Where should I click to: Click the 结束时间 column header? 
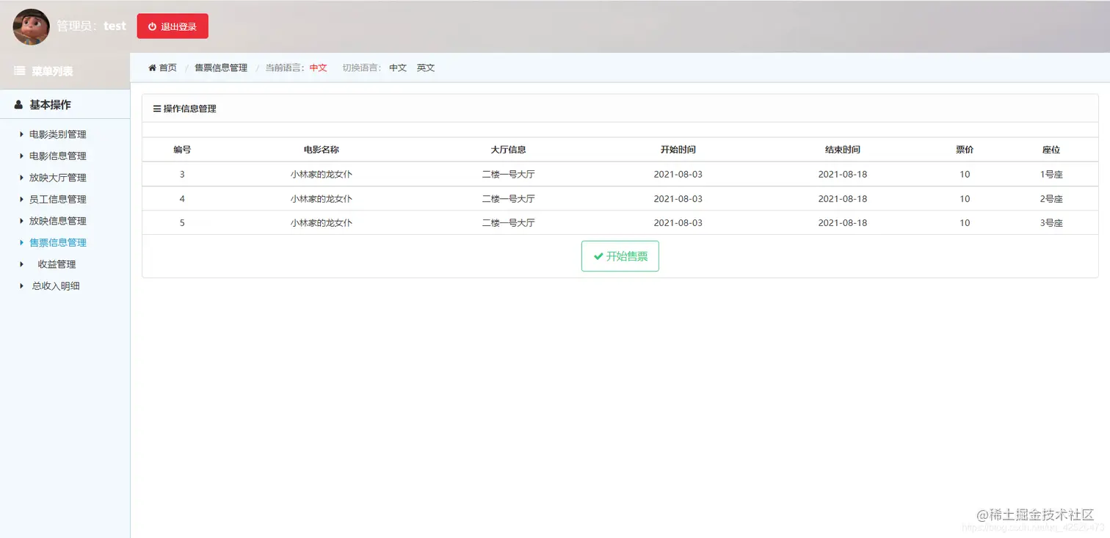tap(843, 150)
